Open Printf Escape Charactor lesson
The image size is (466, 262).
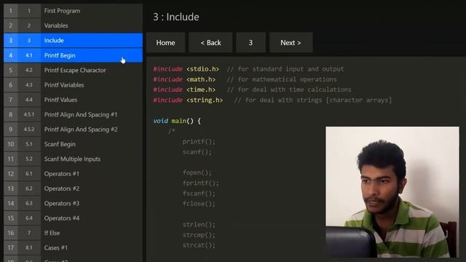coord(73,70)
